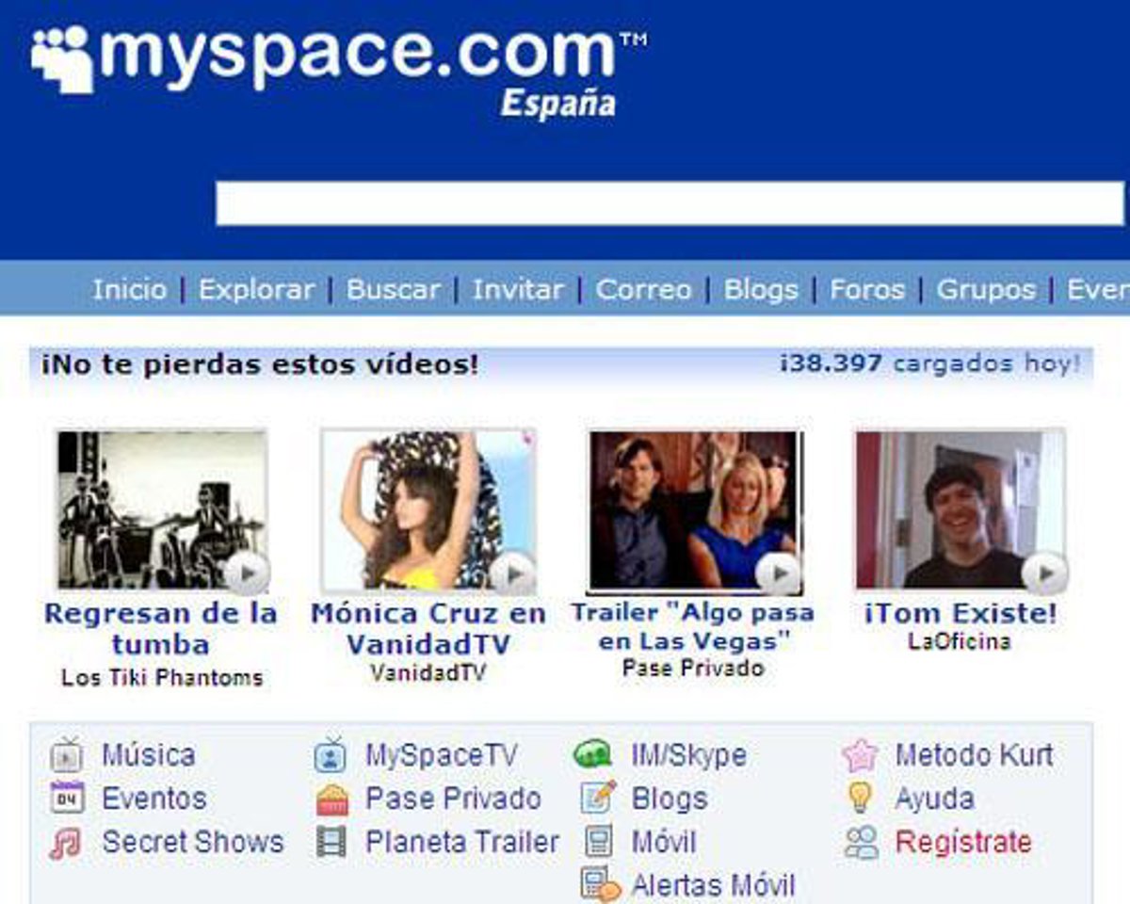Play the Mónica Cruz VanidadTV video
Screen dimensions: 1130x904
coord(428,510)
